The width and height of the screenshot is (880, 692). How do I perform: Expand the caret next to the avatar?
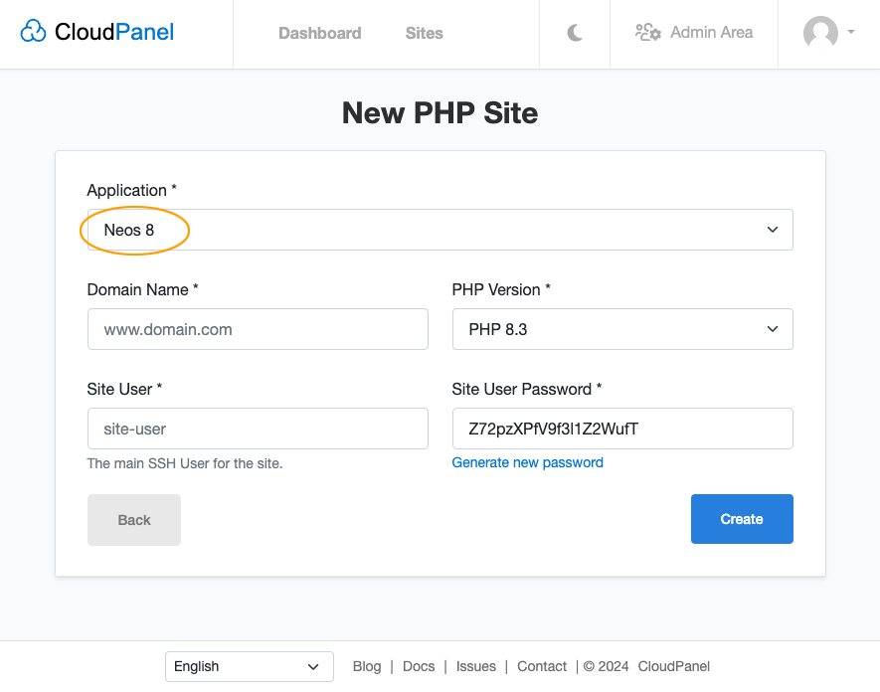(851, 33)
